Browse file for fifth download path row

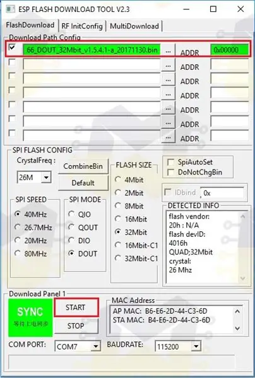(x=168, y=108)
